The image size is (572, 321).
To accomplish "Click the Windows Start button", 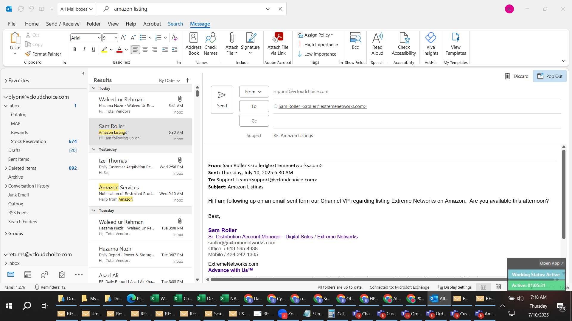I will 9,306.
